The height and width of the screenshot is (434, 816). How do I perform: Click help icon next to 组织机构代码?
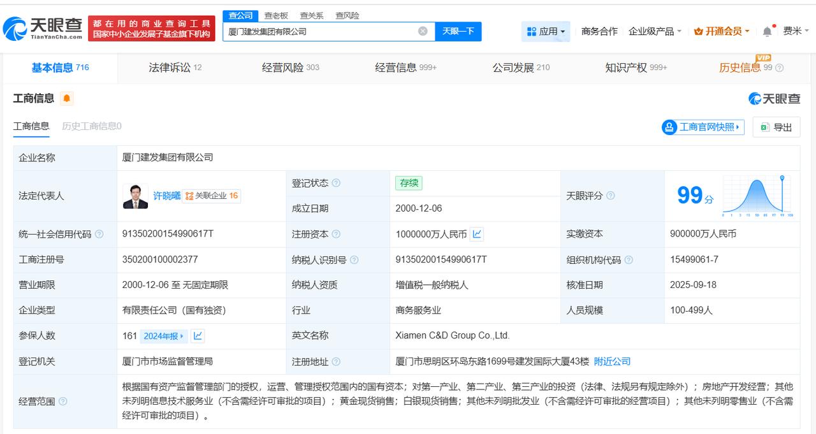pos(629,259)
